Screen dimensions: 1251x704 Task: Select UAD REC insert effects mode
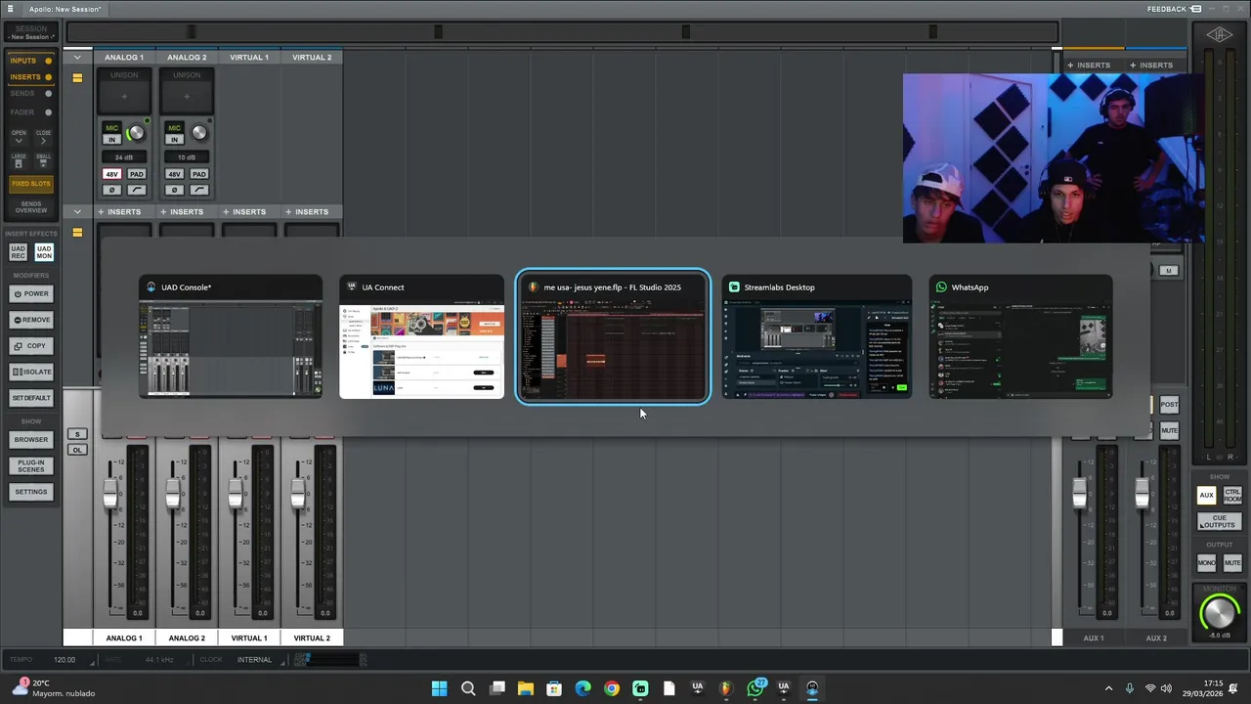coord(18,252)
